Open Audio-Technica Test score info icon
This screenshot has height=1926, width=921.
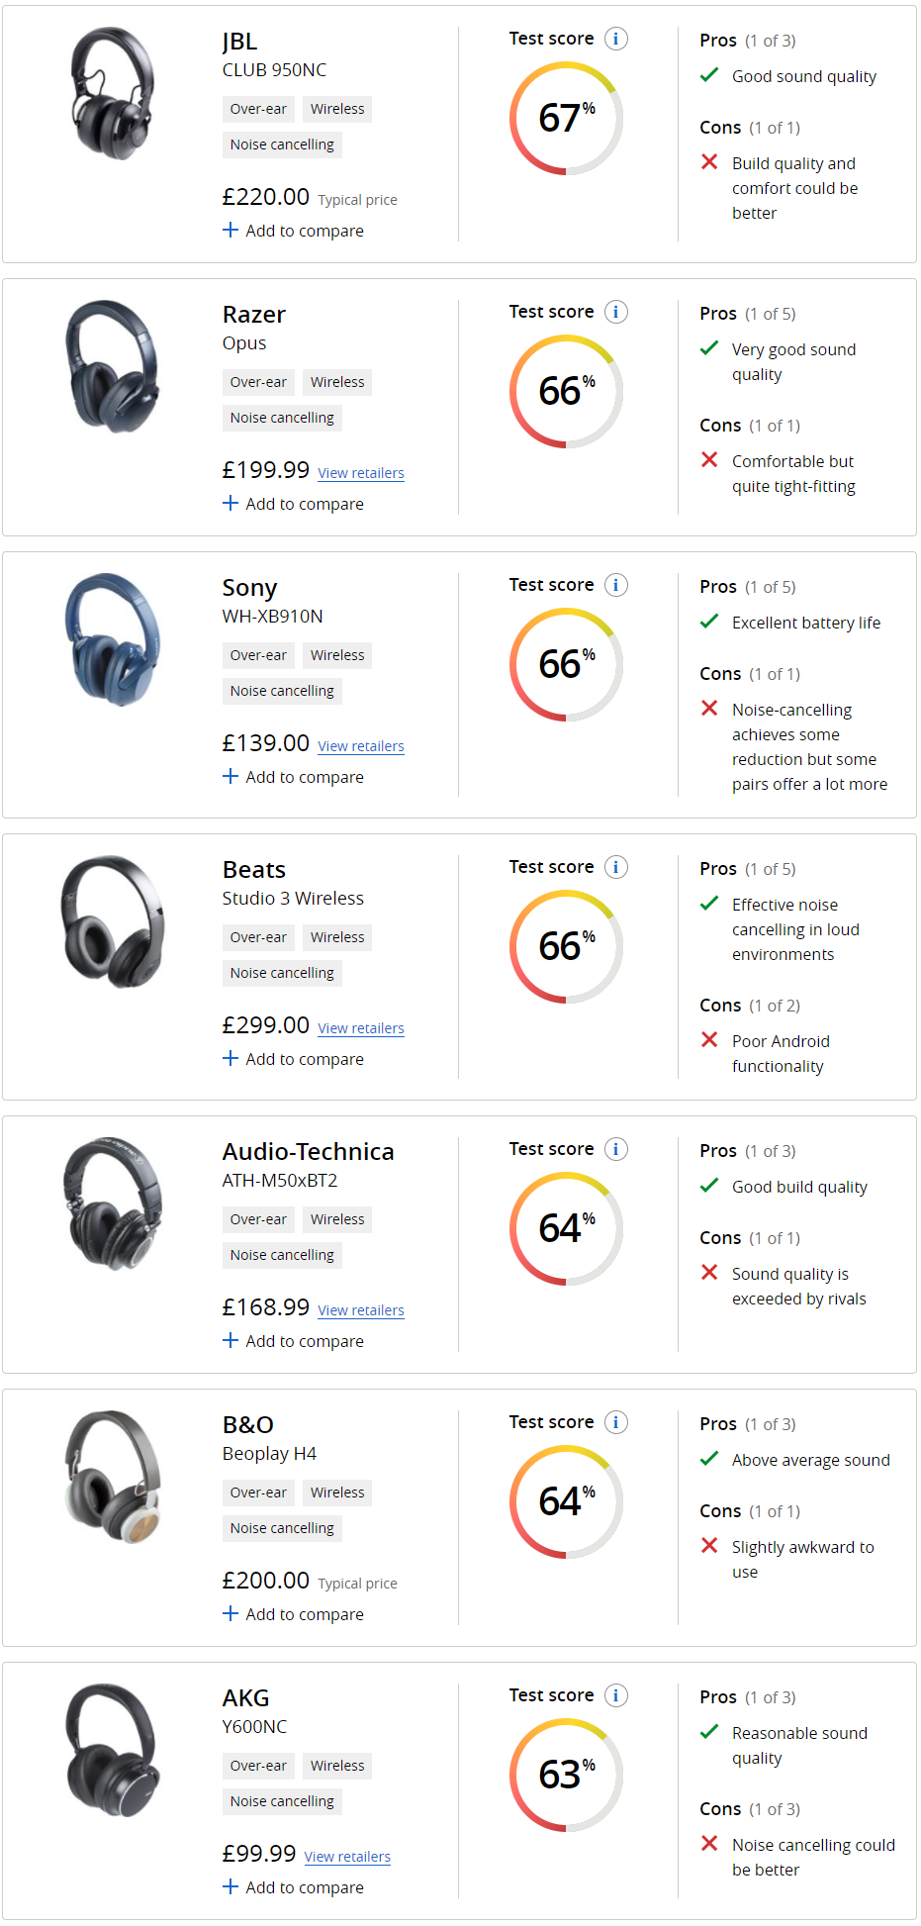click(616, 1150)
